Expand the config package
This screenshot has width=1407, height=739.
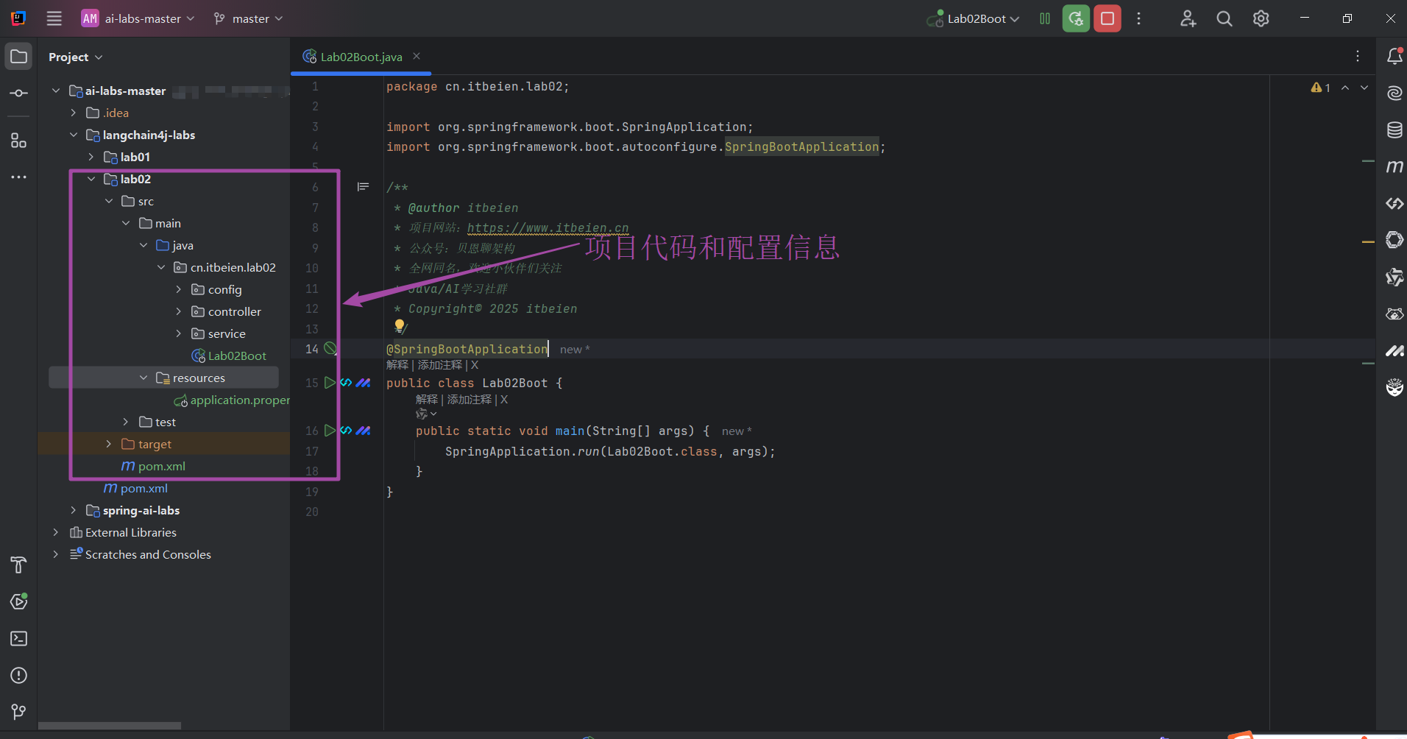click(x=179, y=289)
